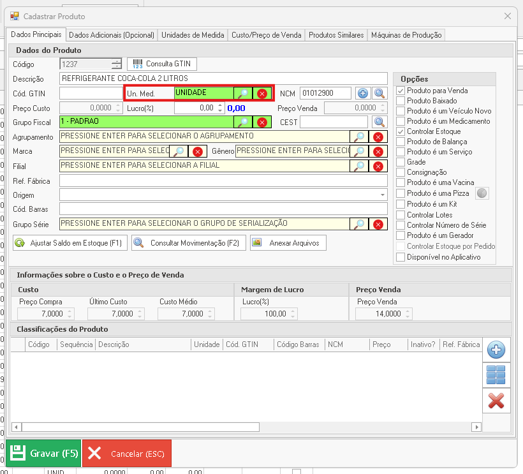Search Gênero with magnifier icon
This screenshot has width=523, height=474.
pyautogui.click(x=359, y=151)
